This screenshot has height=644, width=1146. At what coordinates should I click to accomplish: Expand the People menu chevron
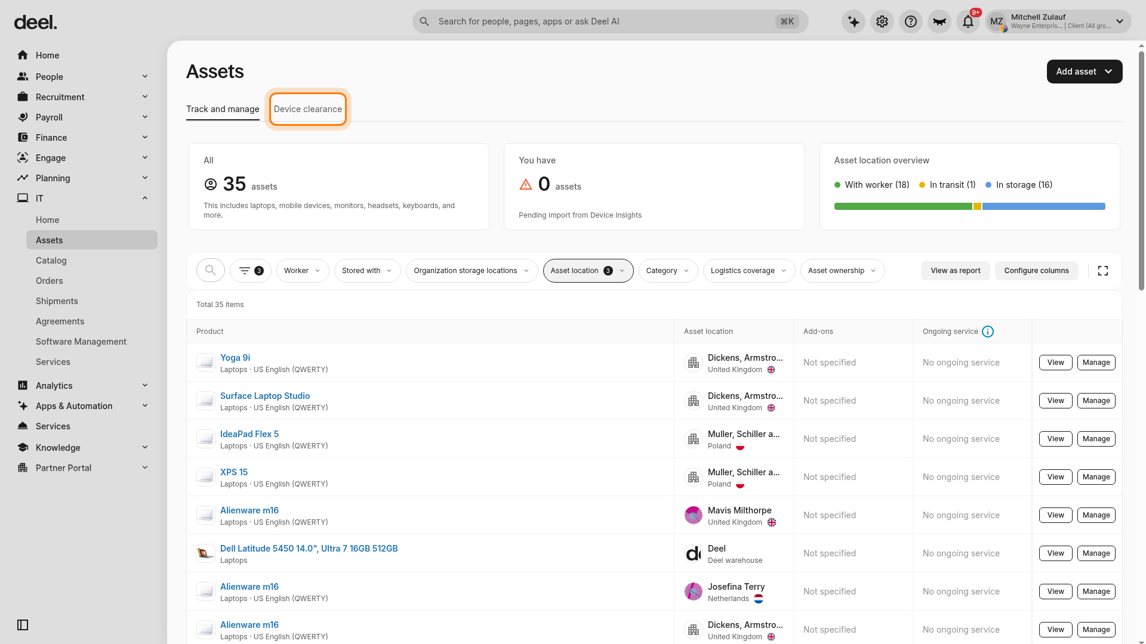(145, 77)
